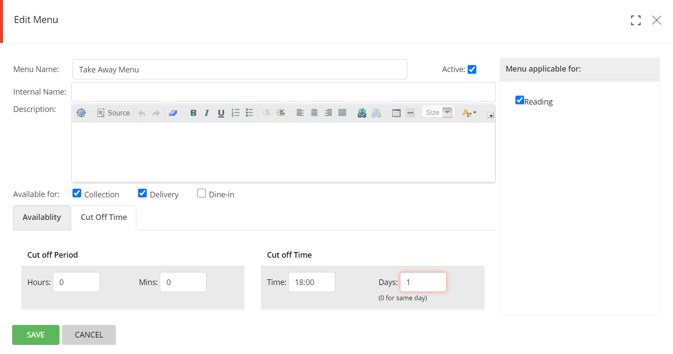Expand the Edit Menu dialog to fullscreen
This screenshot has height=354, width=673.
pos(636,20)
